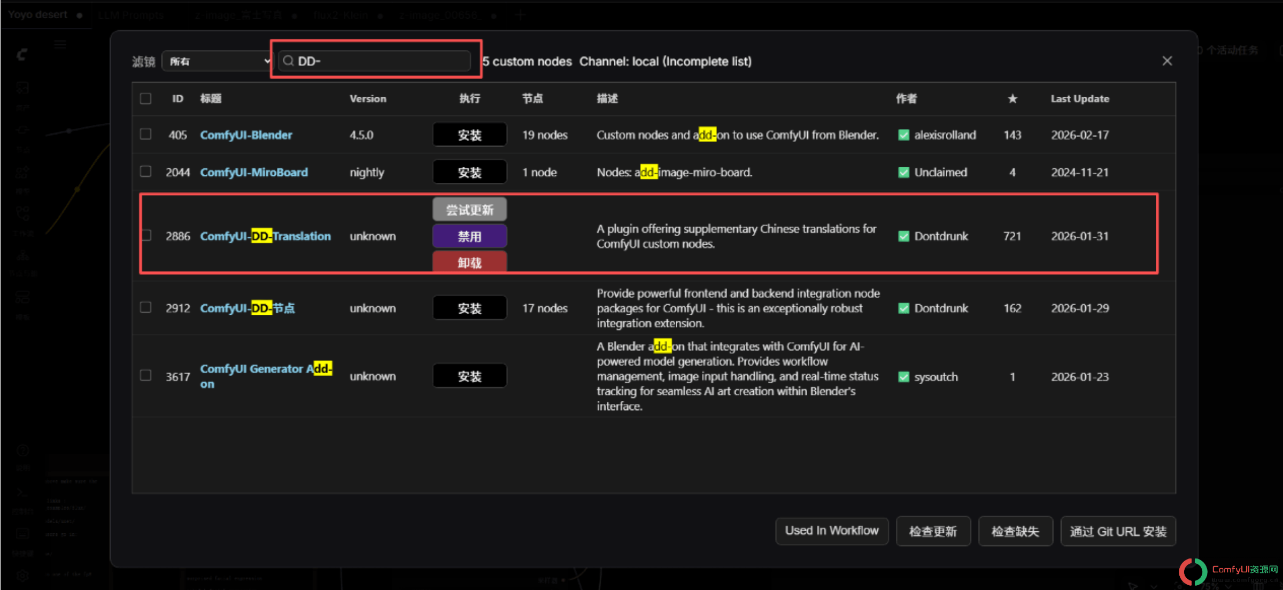Click the green checkmark beside alexisrolland

pos(903,135)
